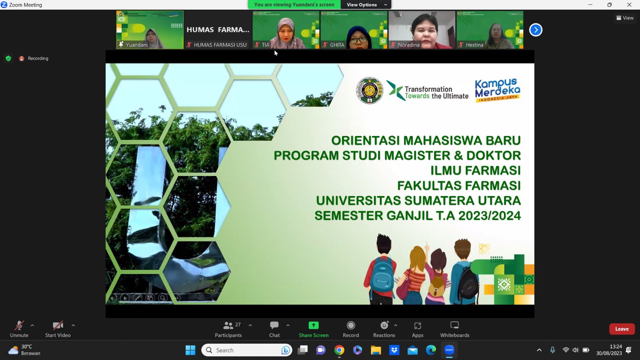The height and width of the screenshot is (360, 640).
Task: Open the clock and date 30/08/2023
Action: tap(609, 350)
